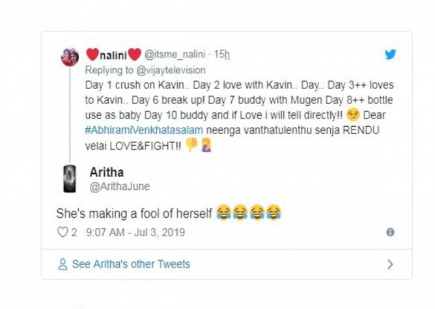This screenshot has height=309, width=435.
Task: Open the @vijaytelevision profile link
Action: point(170,70)
